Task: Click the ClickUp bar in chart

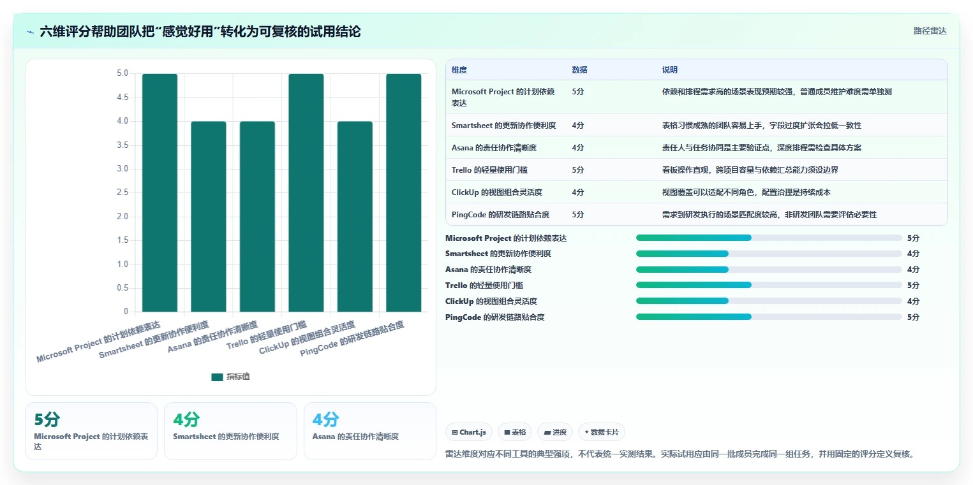Action: 355,217
